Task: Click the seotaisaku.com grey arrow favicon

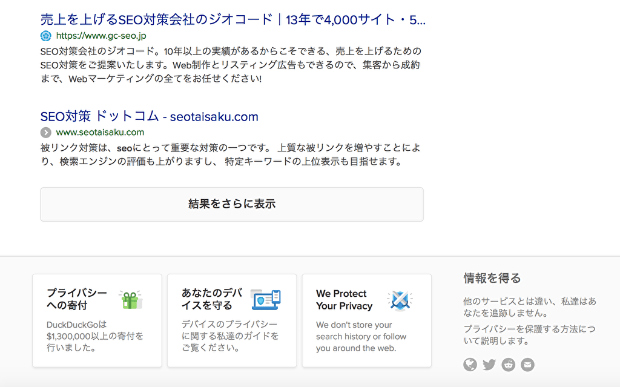Action: point(46,132)
